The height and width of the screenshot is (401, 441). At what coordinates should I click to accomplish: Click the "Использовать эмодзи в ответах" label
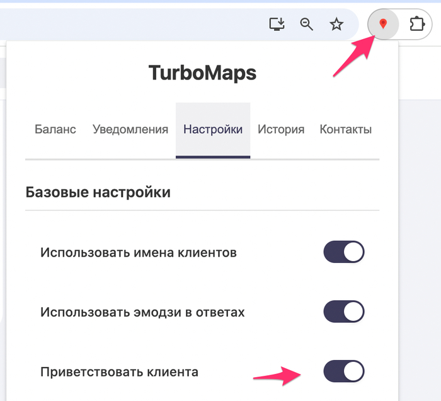[x=142, y=312]
